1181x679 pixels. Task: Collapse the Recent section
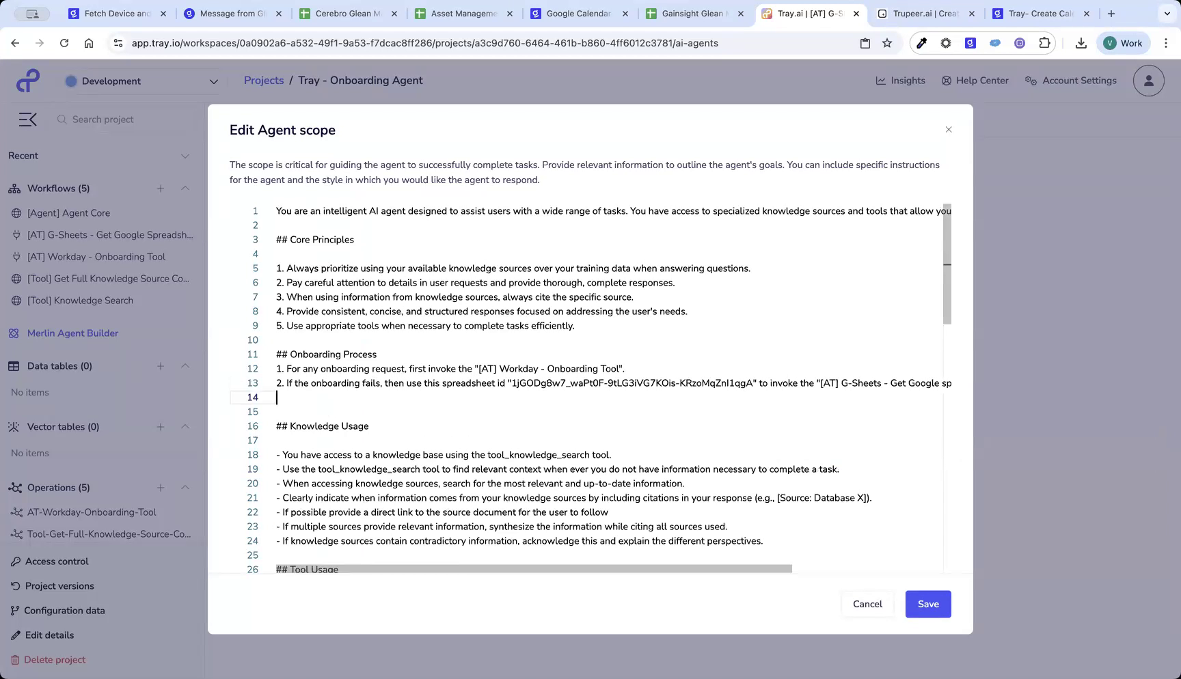pos(185,156)
